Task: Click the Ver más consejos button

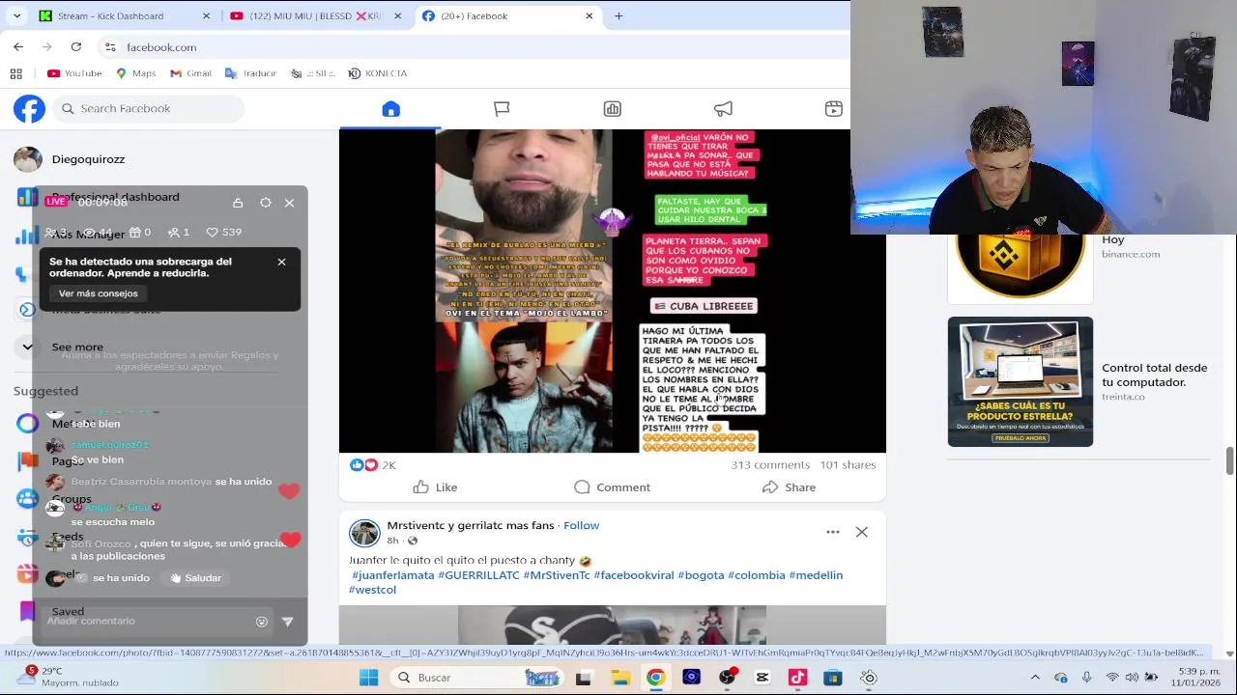Action: (x=98, y=293)
